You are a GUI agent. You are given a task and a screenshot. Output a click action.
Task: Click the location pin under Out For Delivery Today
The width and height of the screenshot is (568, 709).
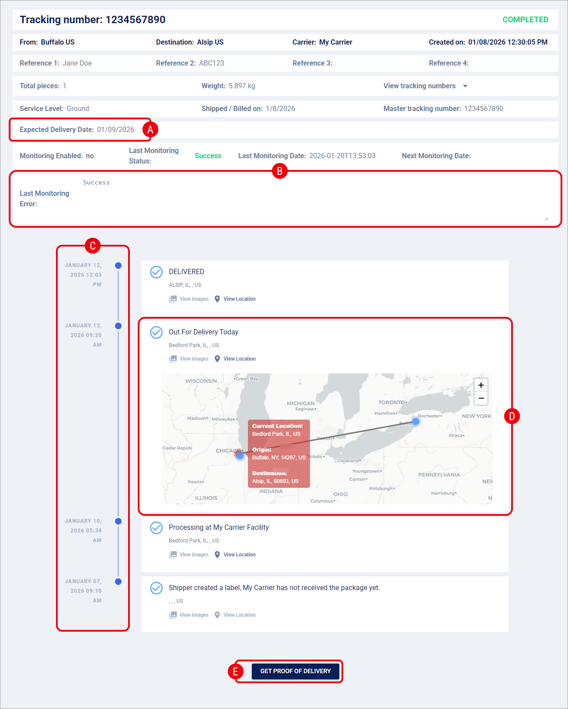(217, 359)
